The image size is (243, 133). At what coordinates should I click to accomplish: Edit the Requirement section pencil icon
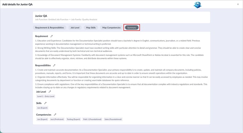pos(52,36)
